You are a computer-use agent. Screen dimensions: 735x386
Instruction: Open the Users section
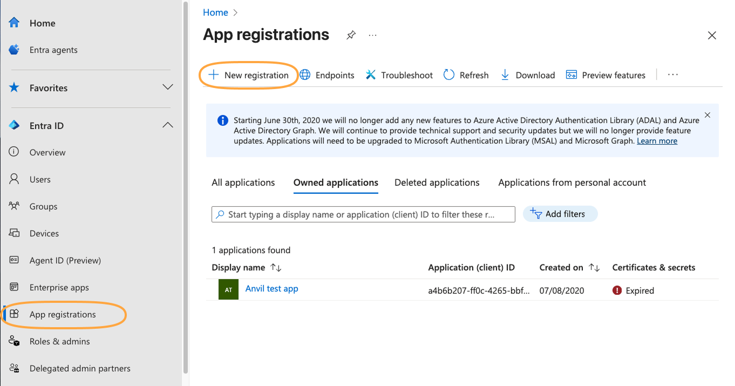(x=40, y=179)
